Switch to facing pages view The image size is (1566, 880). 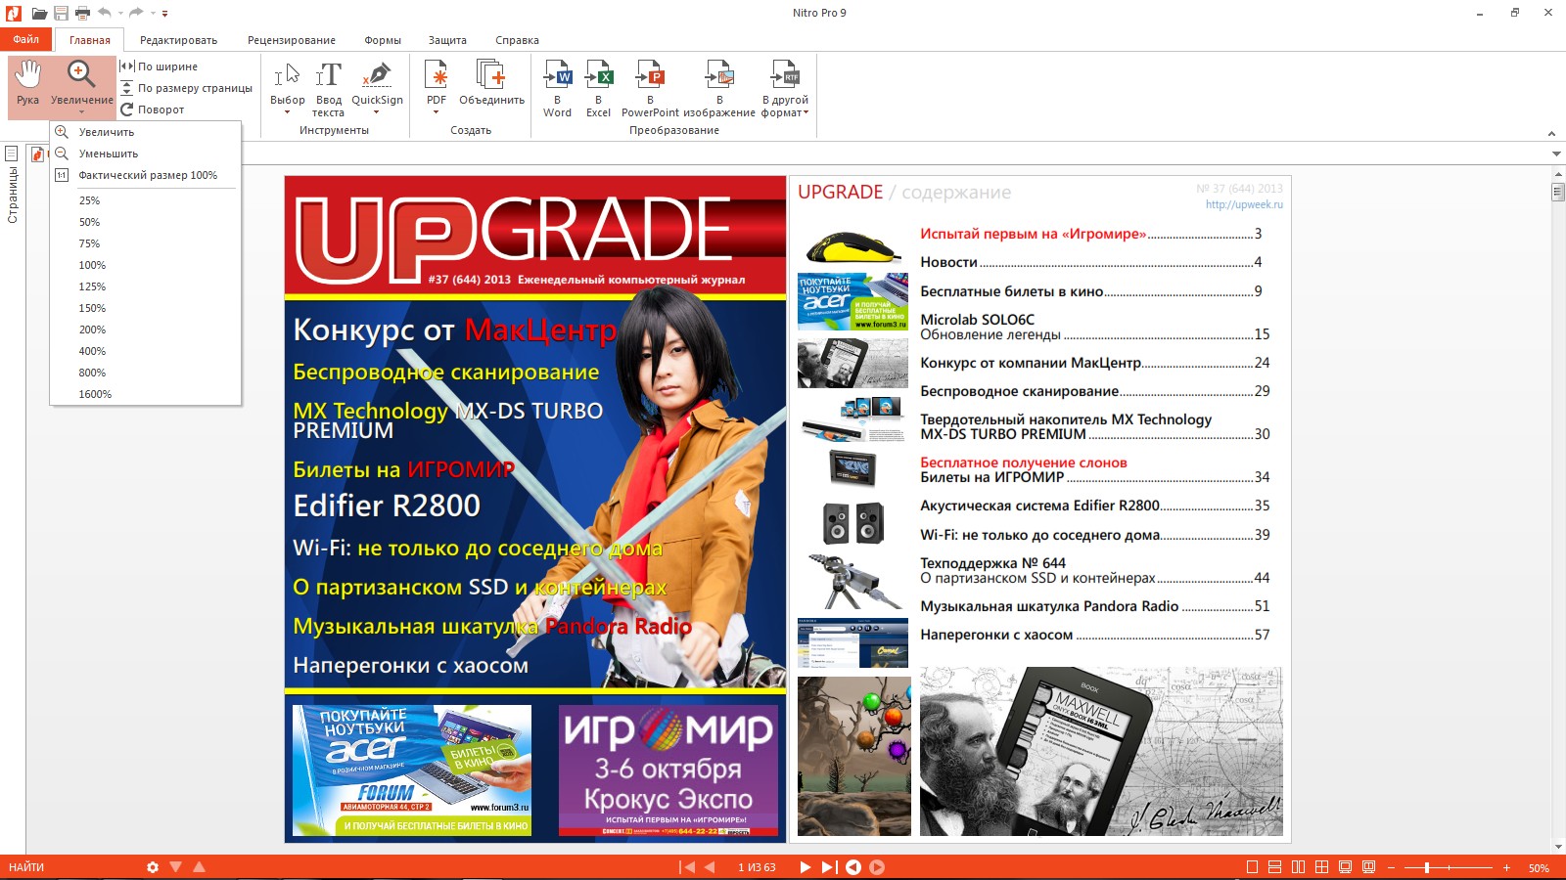coord(1298,867)
